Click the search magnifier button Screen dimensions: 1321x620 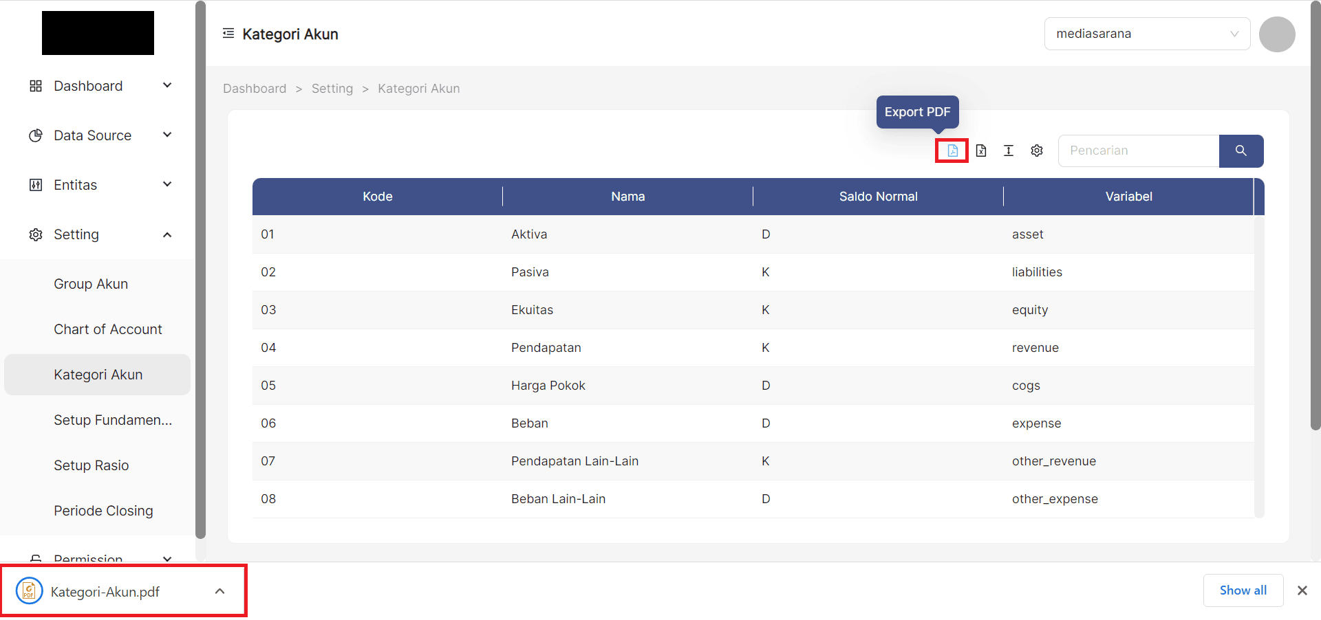[1241, 151]
